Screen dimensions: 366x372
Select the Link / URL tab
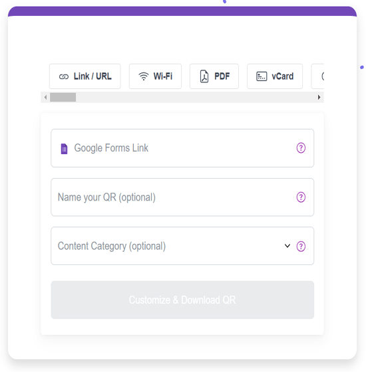85,76
